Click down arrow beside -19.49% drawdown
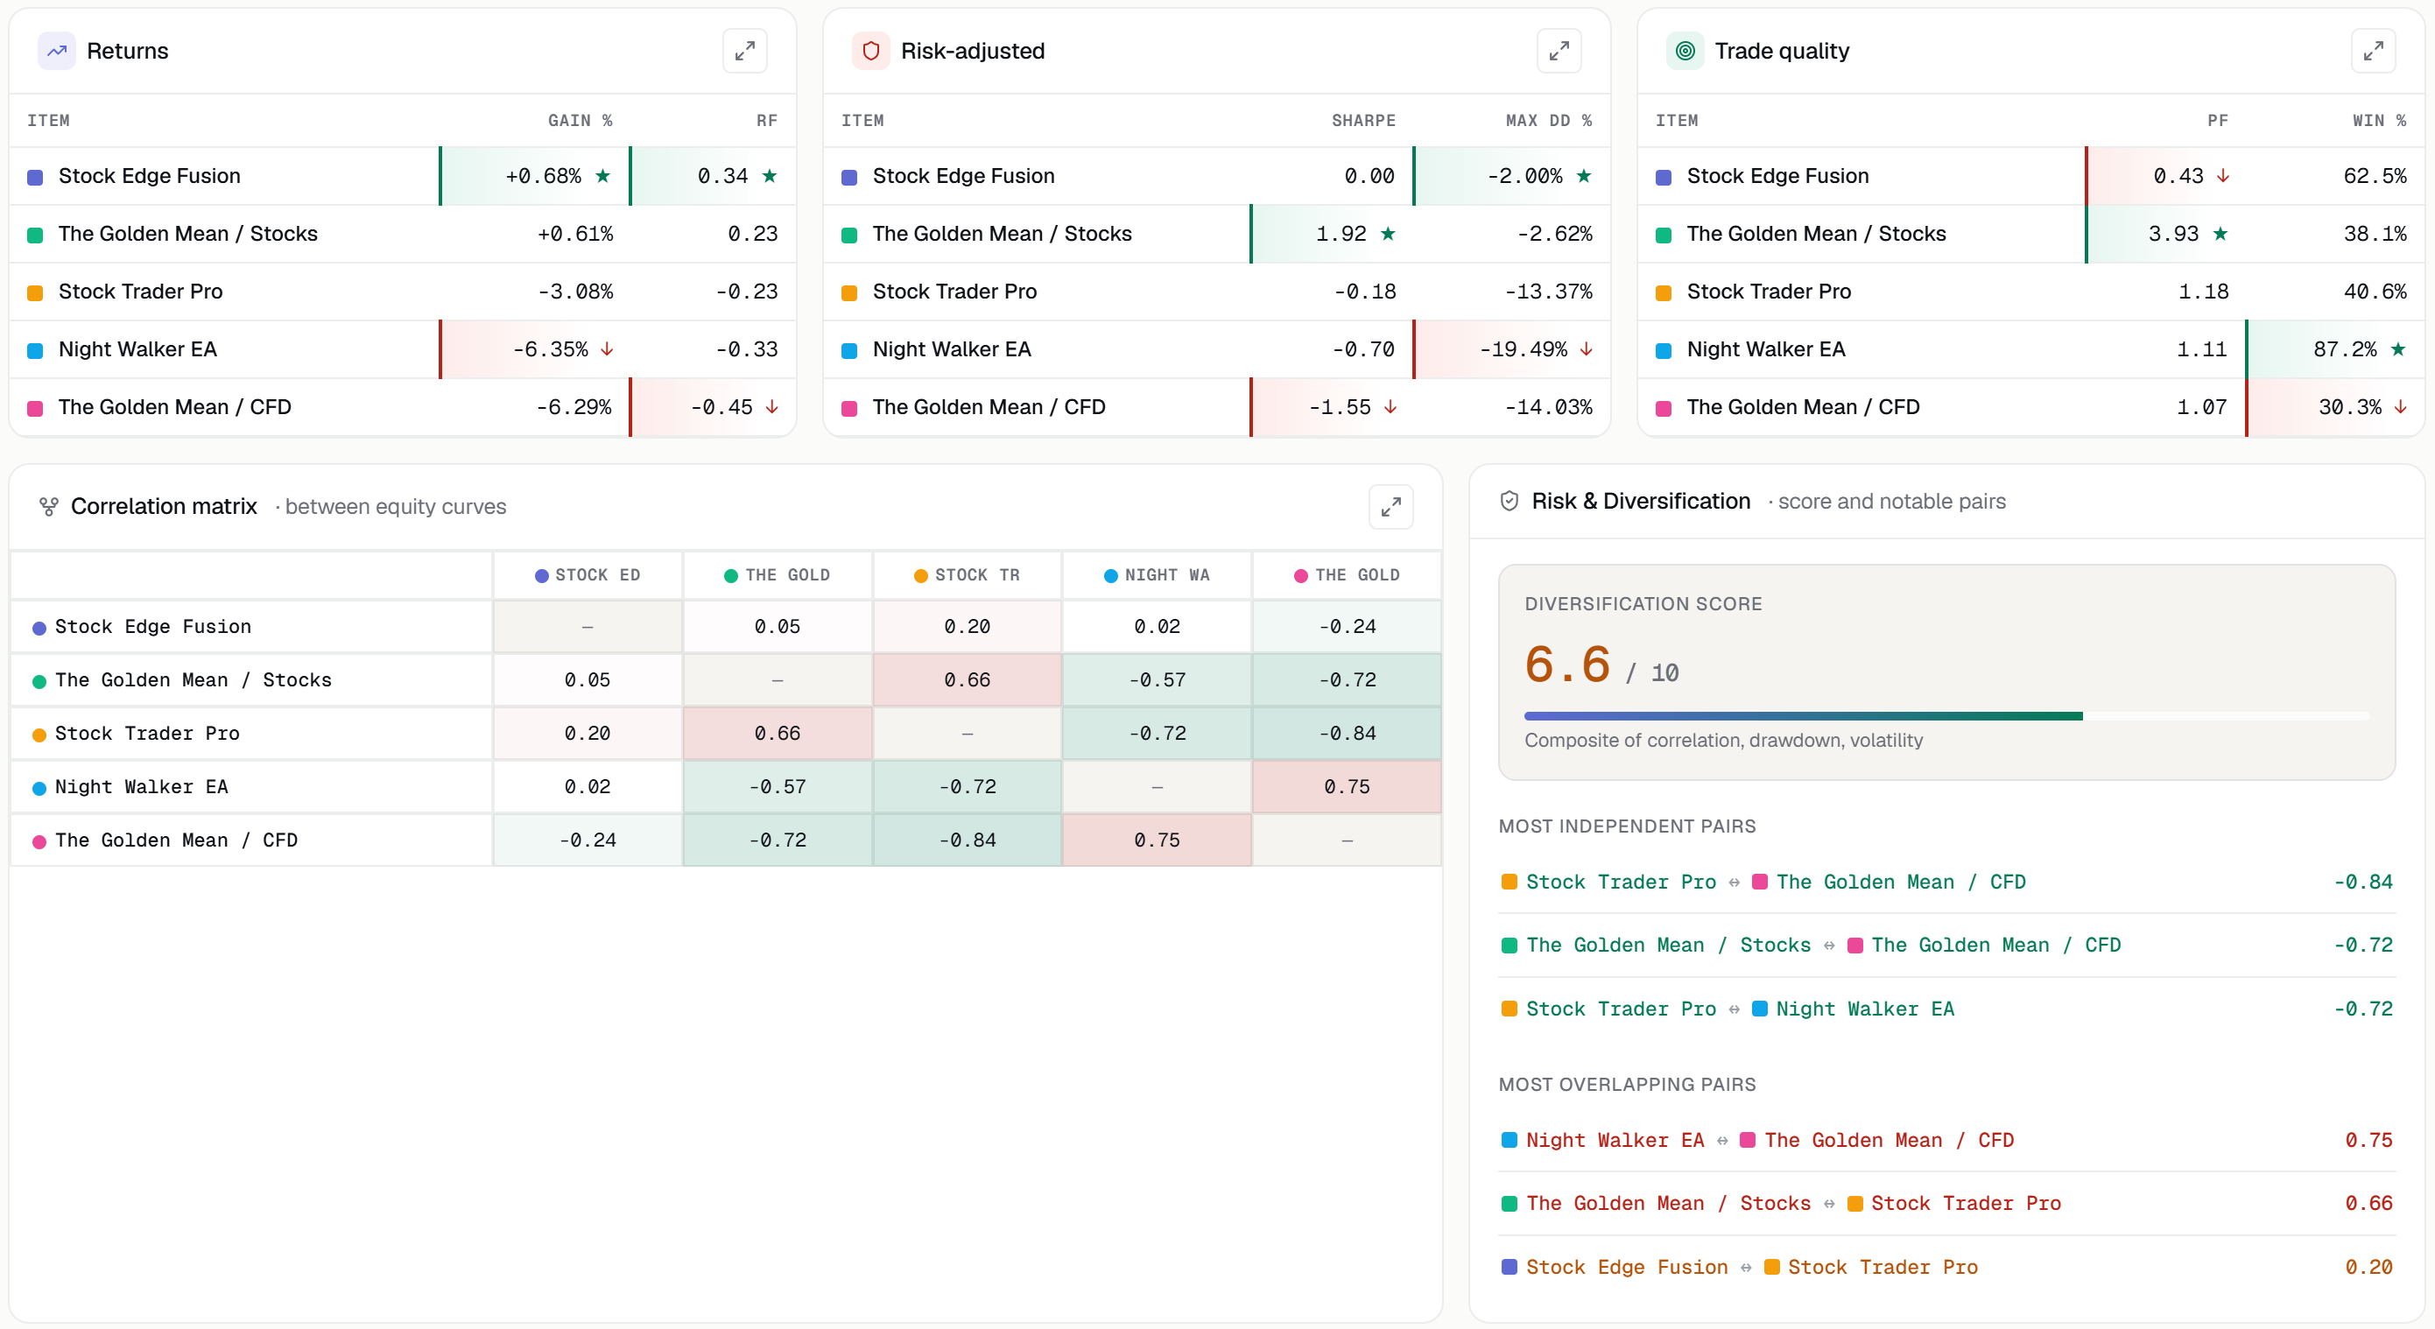 pyautogui.click(x=1587, y=348)
